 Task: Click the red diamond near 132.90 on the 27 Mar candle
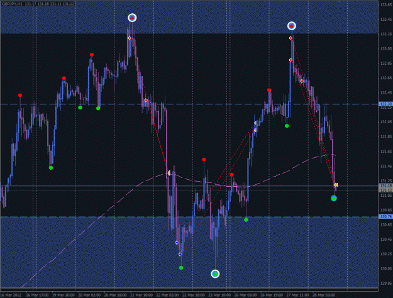coord(291,60)
